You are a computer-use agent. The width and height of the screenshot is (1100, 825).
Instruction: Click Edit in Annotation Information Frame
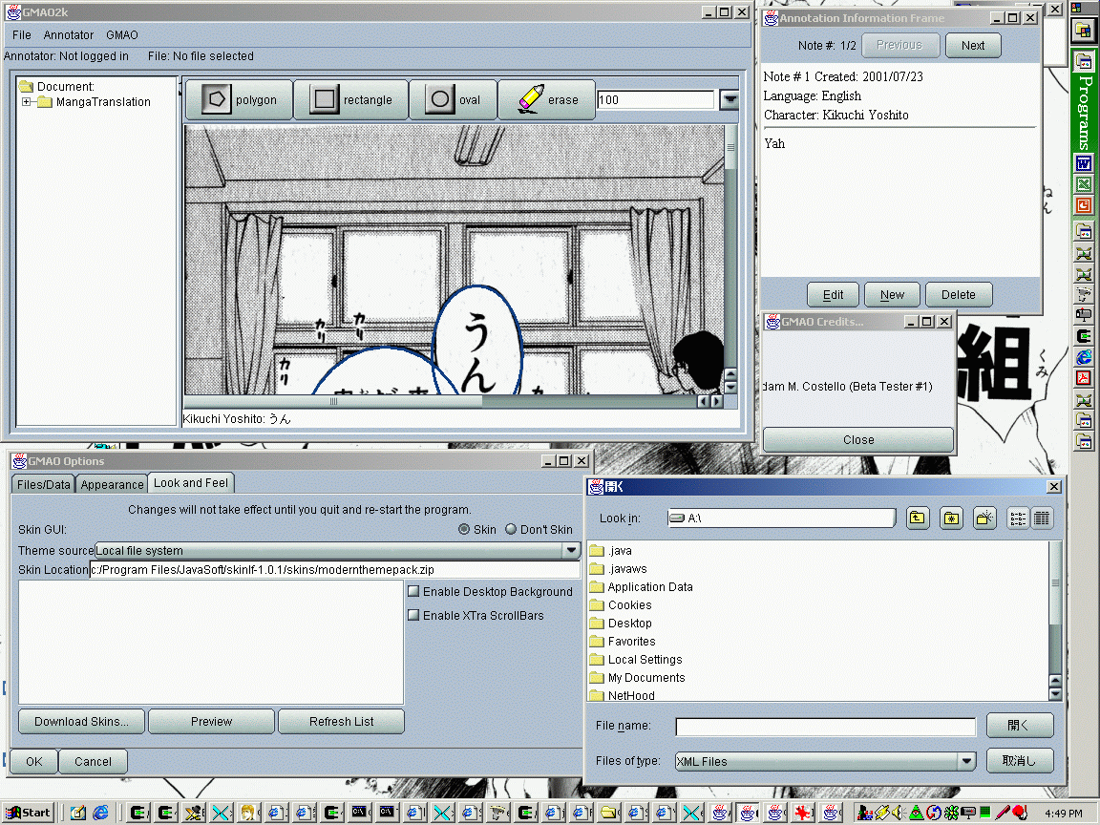pos(833,295)
